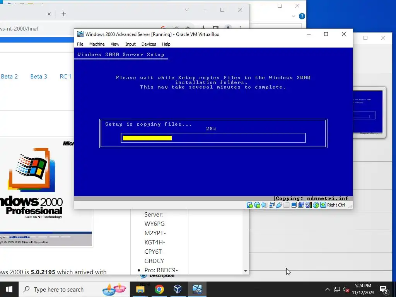The image size is (396, 297).
Task: Click the audio indicator in VirtualBox status bar
Action: pos(264,205)
